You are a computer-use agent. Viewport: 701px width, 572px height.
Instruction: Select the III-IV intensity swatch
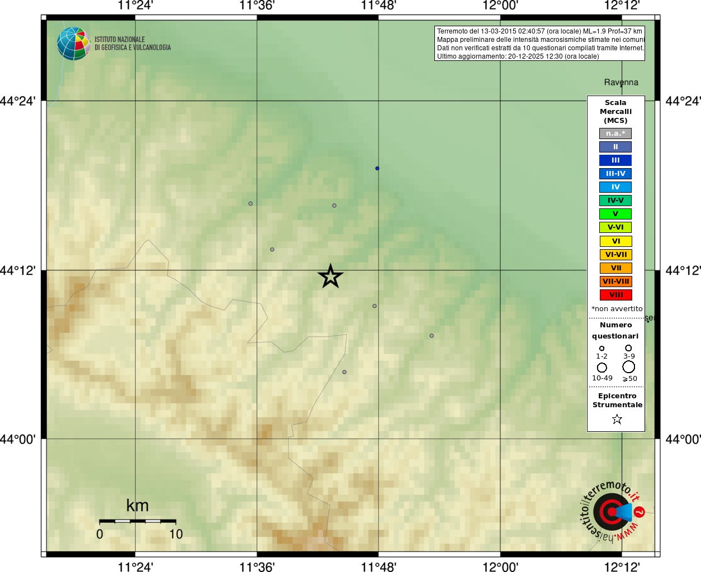pos(615,174)
